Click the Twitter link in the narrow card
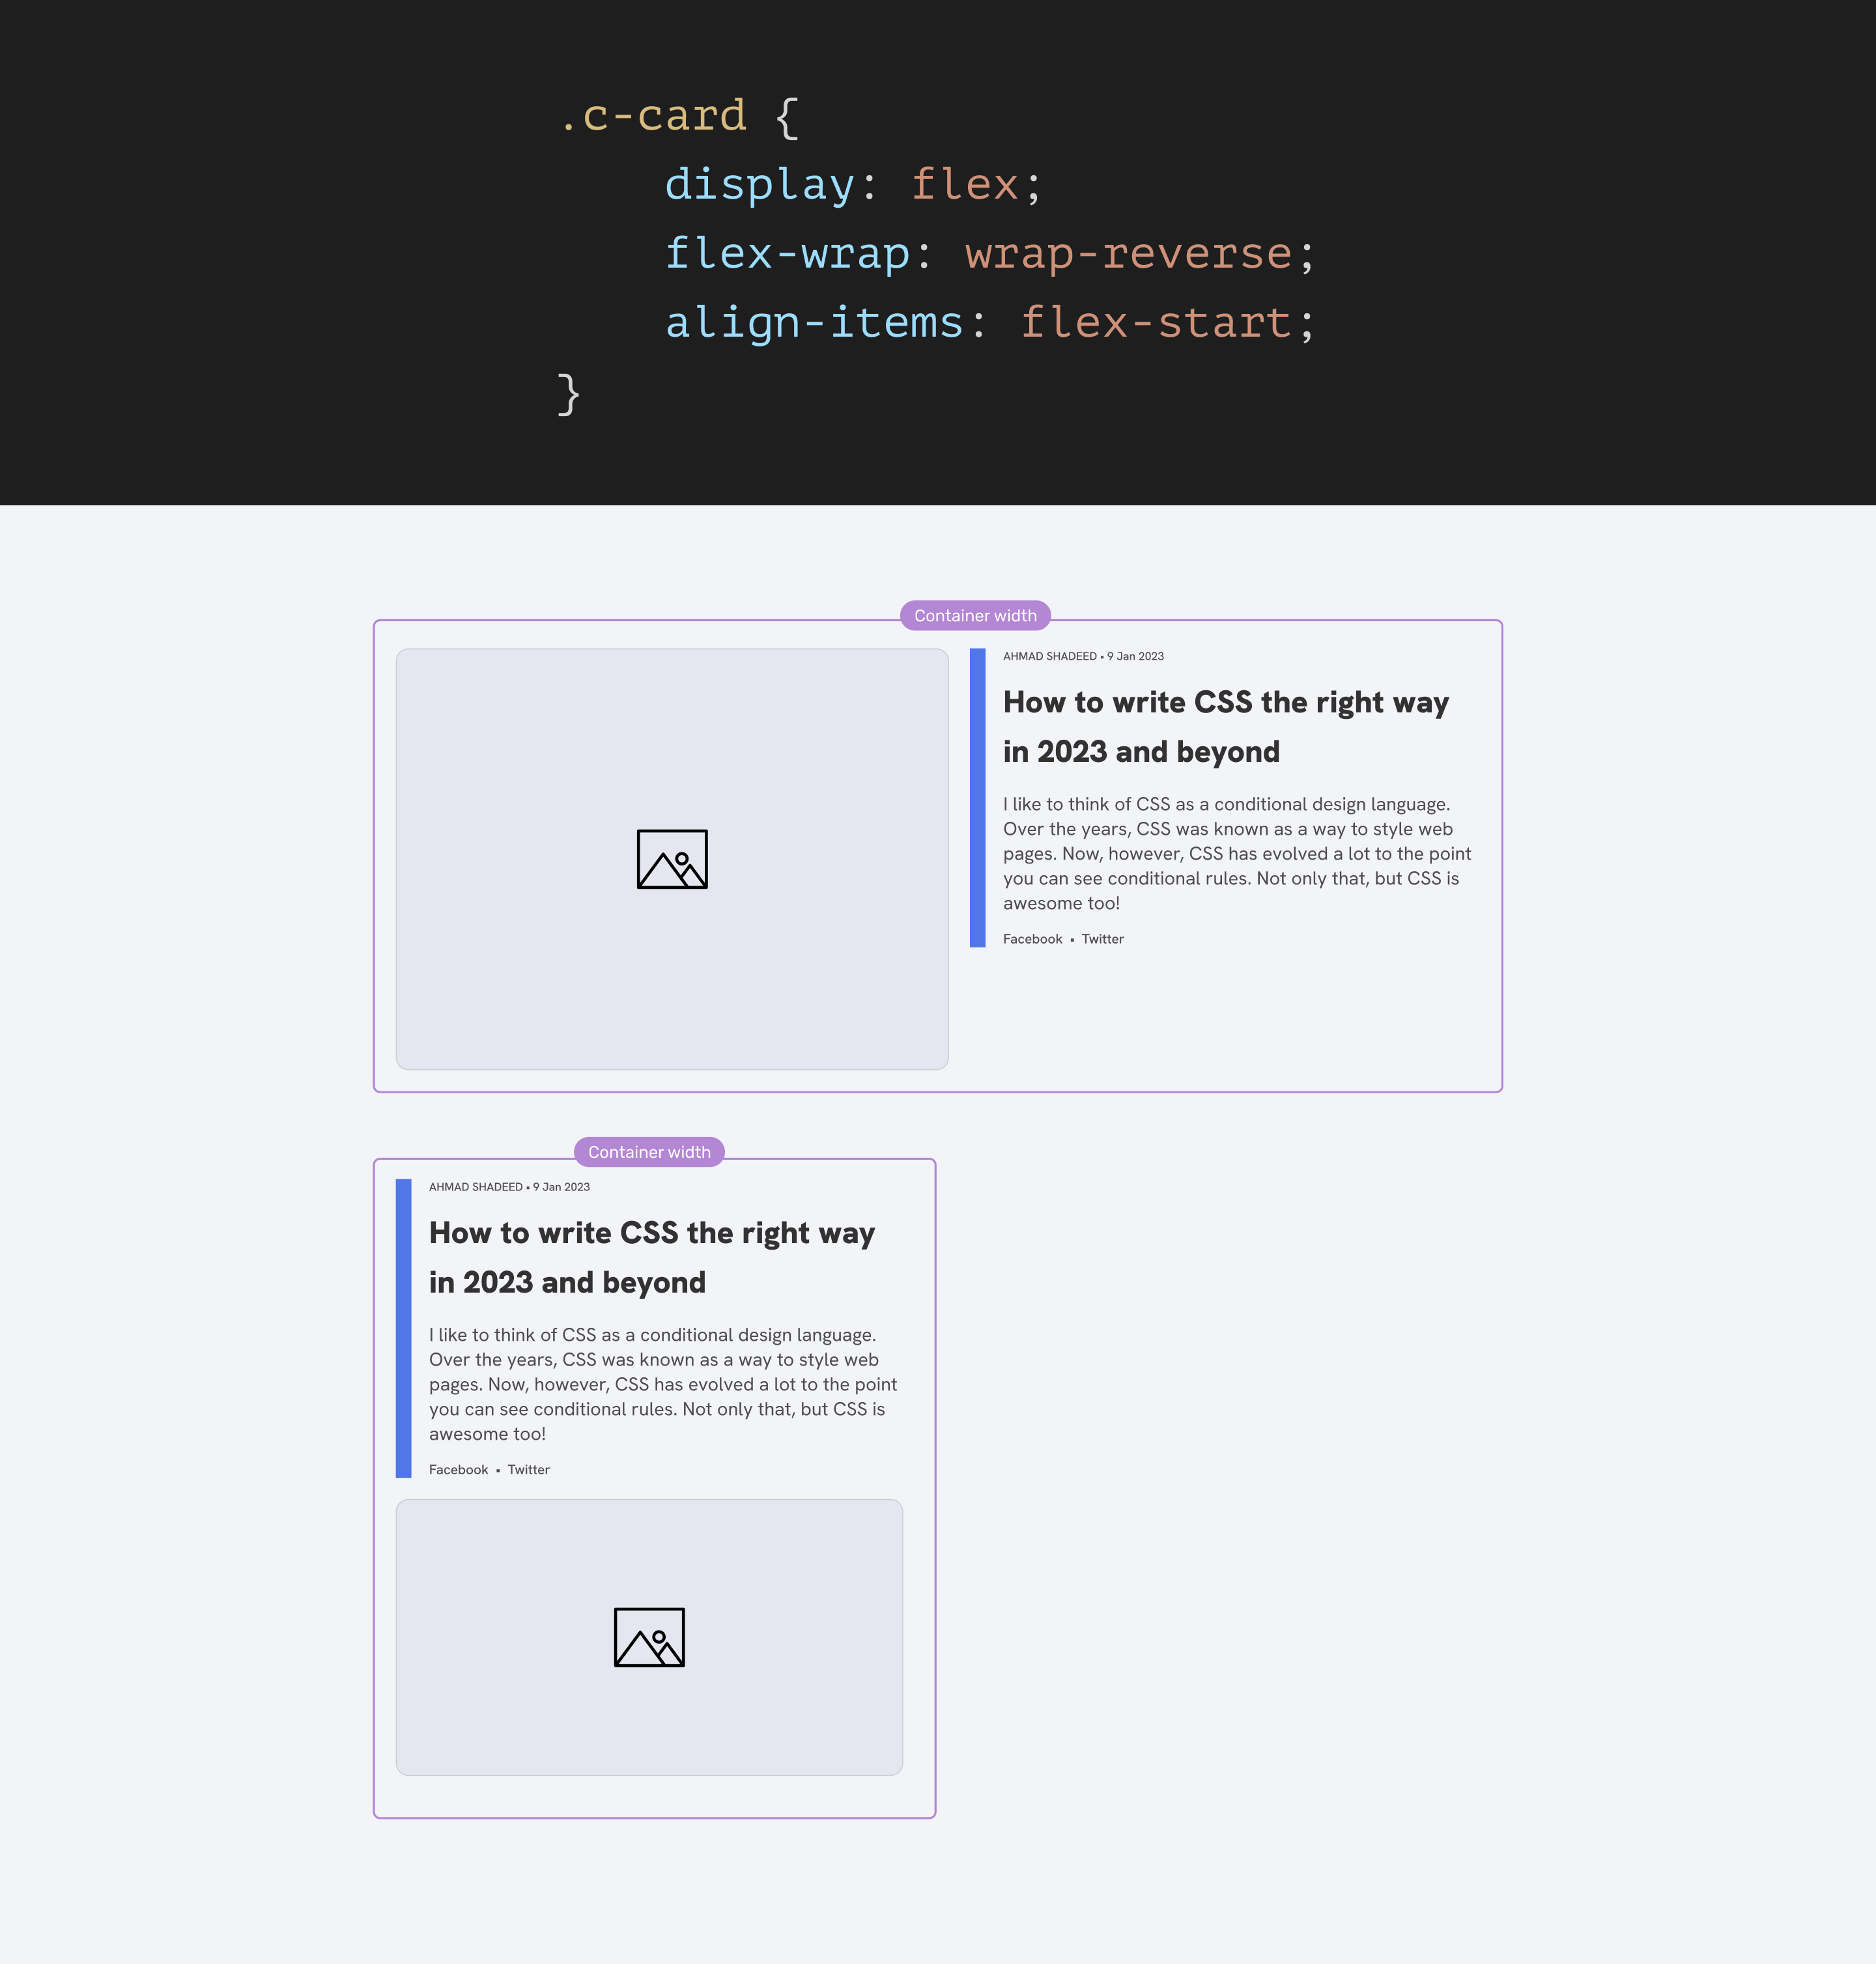 pos(528,1469)
